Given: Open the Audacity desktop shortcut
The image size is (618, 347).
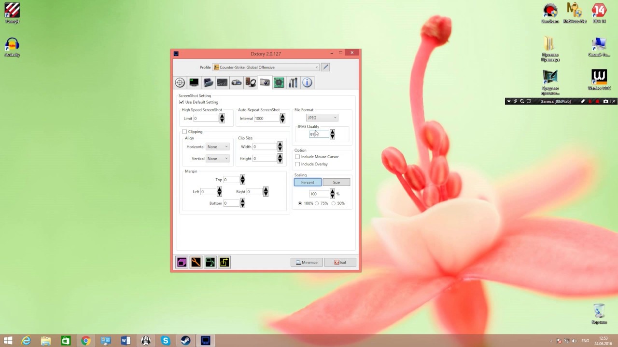Looking at the screenshot, I should pos(12,47).
